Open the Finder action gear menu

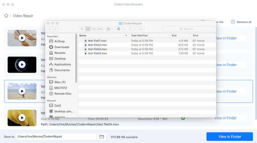120,29
